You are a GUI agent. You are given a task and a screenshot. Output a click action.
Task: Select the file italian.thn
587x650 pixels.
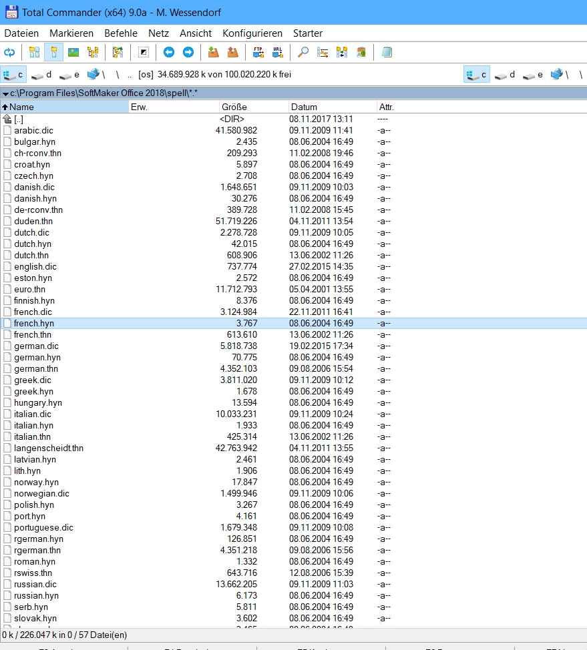(x=32, y=437)
